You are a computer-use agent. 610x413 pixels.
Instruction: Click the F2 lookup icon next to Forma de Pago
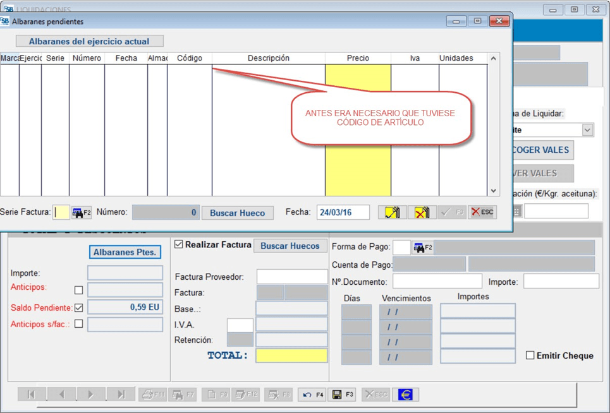pyautogui.click(x=422, y=248)
